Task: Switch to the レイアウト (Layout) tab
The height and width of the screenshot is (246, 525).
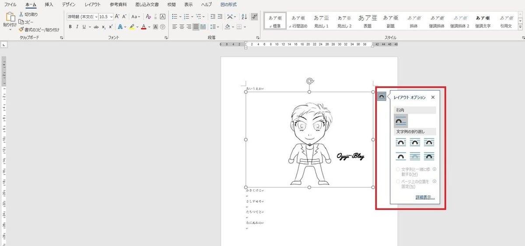Action: pos(92,4)
